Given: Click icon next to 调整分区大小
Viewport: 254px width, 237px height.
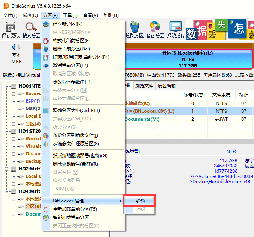Looking at the screenshot, I should pyautogui.click(x=46, y=111).
